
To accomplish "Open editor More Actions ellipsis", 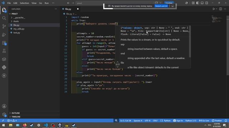I will (225, 9).
